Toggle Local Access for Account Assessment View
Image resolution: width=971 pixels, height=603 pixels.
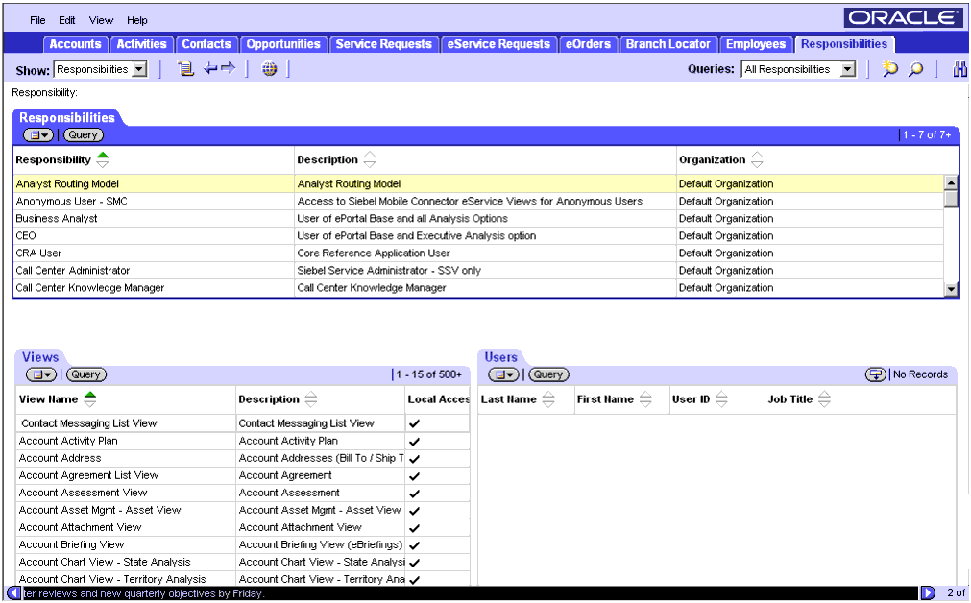tap(414, 494)
